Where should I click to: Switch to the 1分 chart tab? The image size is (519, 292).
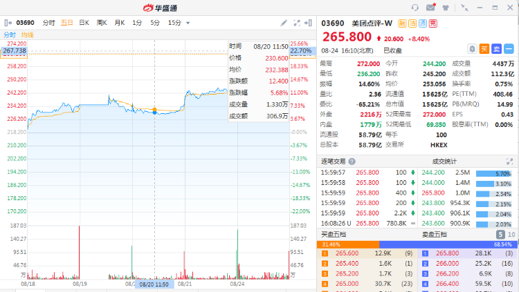click(137, 23)
